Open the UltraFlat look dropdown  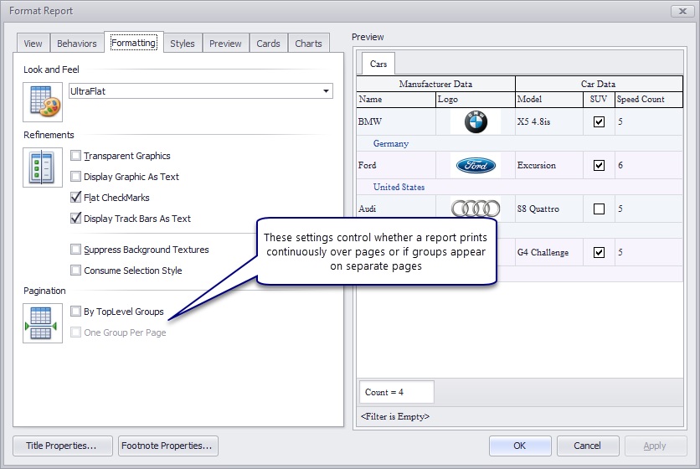click(x=325, y=91)
